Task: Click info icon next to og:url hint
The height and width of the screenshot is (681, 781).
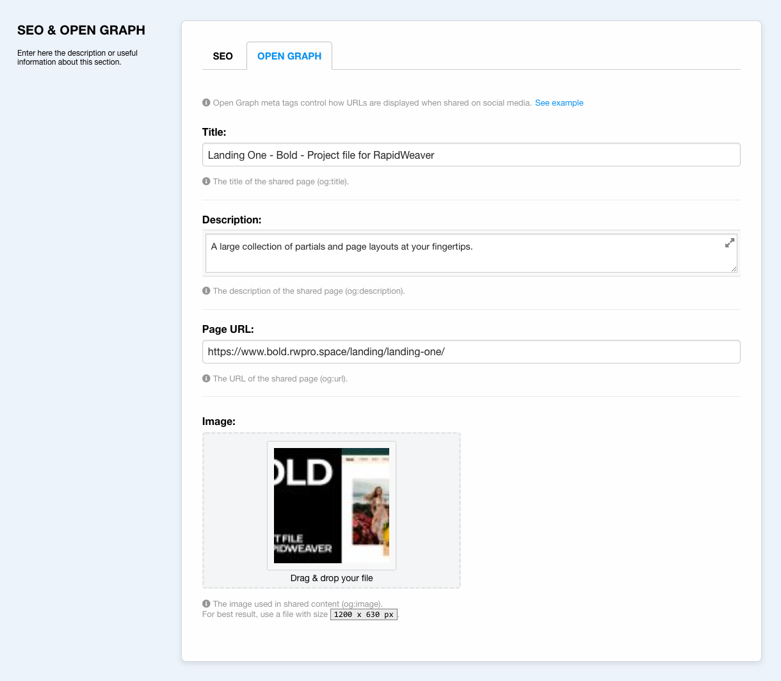Action: pos(206,378)
